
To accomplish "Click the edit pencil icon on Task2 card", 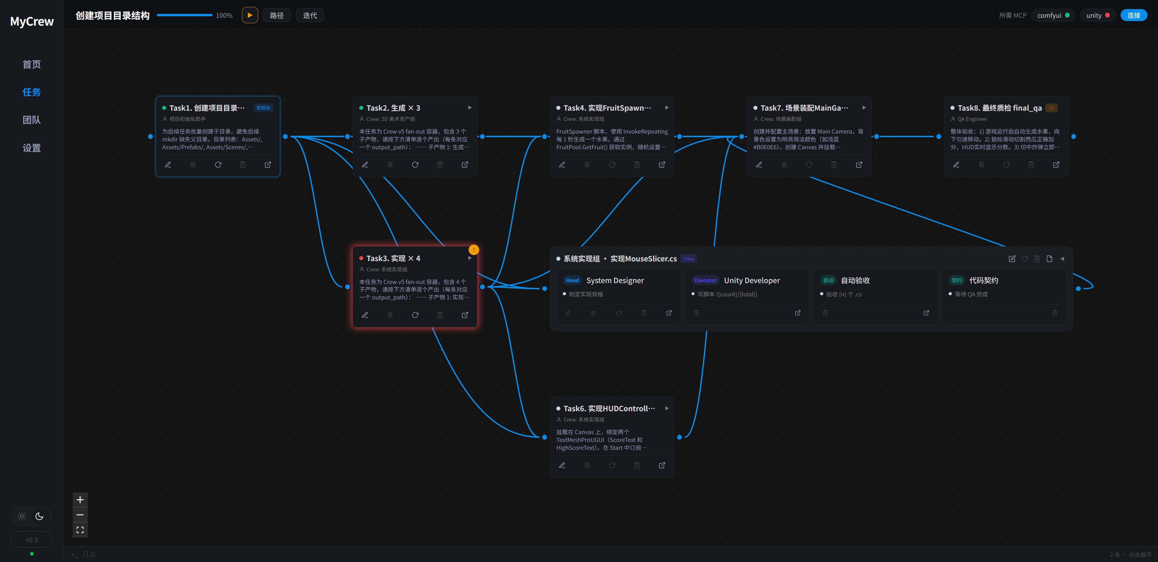I will 365,165.
